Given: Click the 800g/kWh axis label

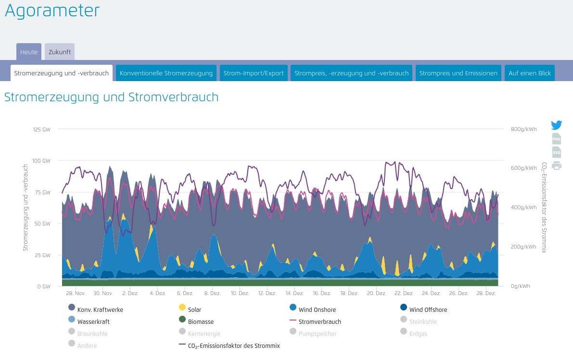Looking at the screenshot, I should pos(523,129).
